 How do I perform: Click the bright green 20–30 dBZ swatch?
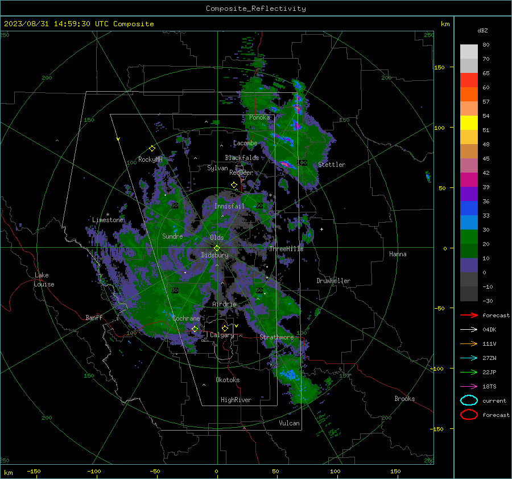coord(469,236)
